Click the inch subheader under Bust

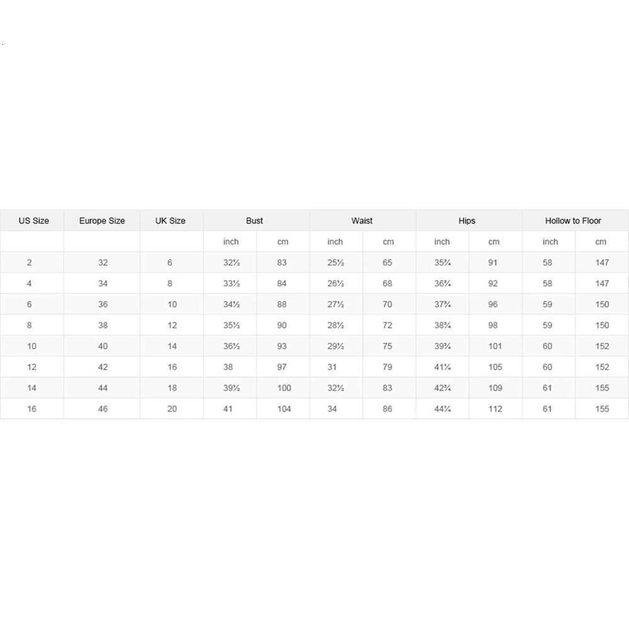231,242
